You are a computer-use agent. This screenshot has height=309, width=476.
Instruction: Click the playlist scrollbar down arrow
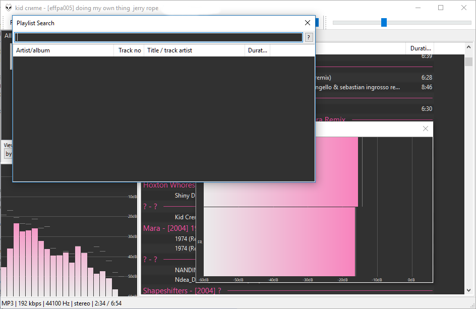[x=468, y=290]
